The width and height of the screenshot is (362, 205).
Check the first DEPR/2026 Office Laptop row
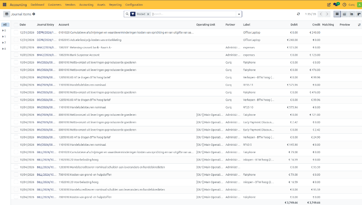point(16,32)
